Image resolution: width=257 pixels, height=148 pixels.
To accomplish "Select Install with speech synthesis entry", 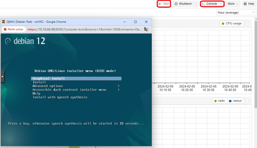I will (60, 97).
